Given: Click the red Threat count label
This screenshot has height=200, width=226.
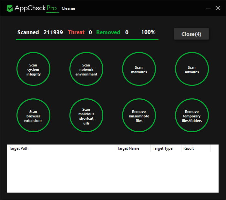Looking at the screenshot, I should point(76,32).
